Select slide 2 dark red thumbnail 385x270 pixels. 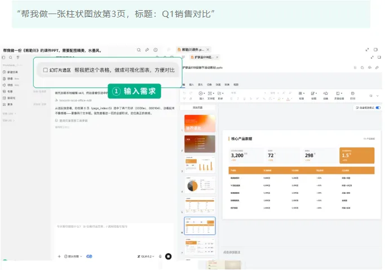200,144
